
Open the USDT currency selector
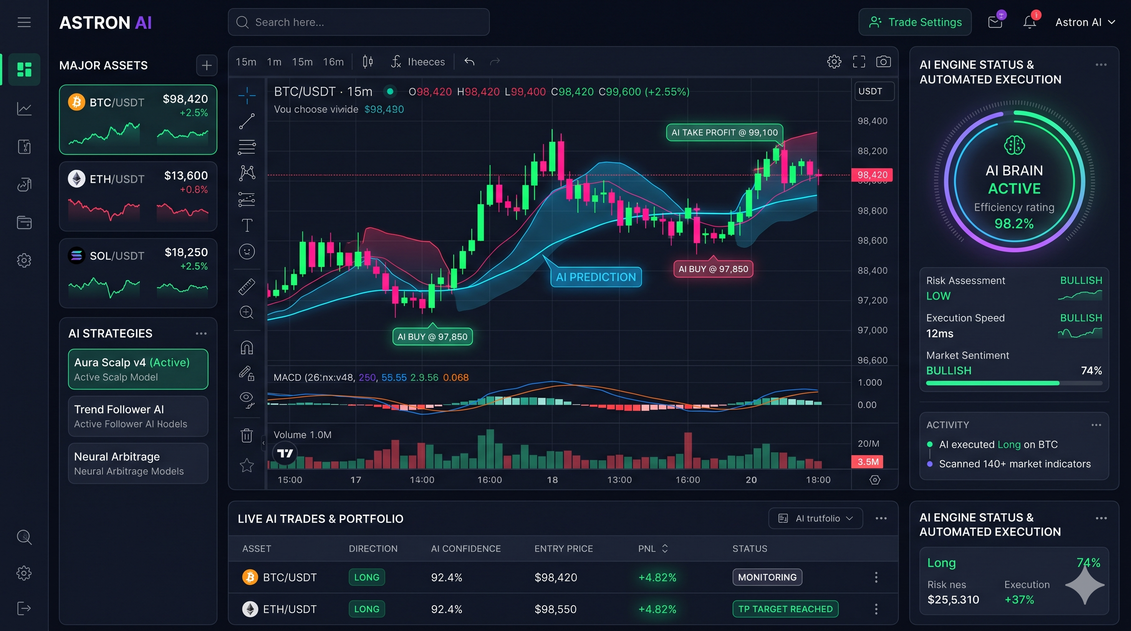point(874,91)
